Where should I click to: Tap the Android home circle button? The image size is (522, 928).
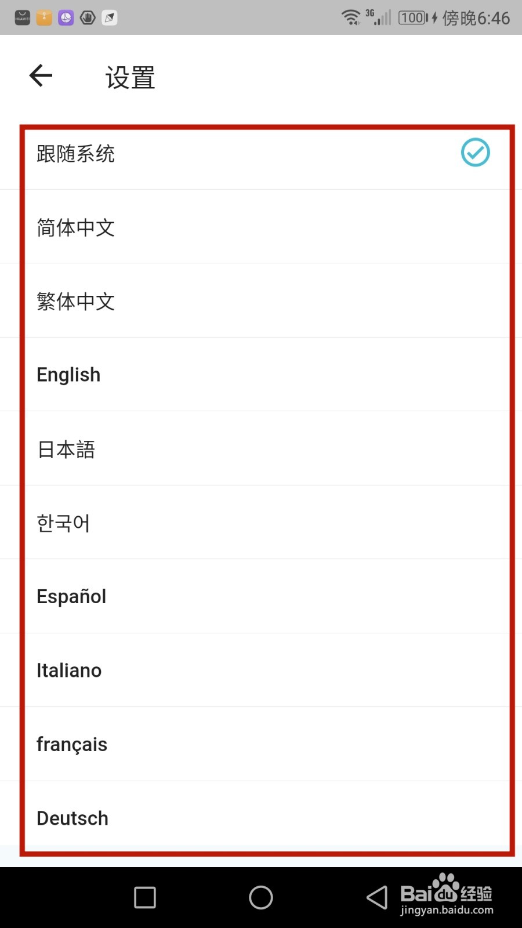[x=261, y=897]
